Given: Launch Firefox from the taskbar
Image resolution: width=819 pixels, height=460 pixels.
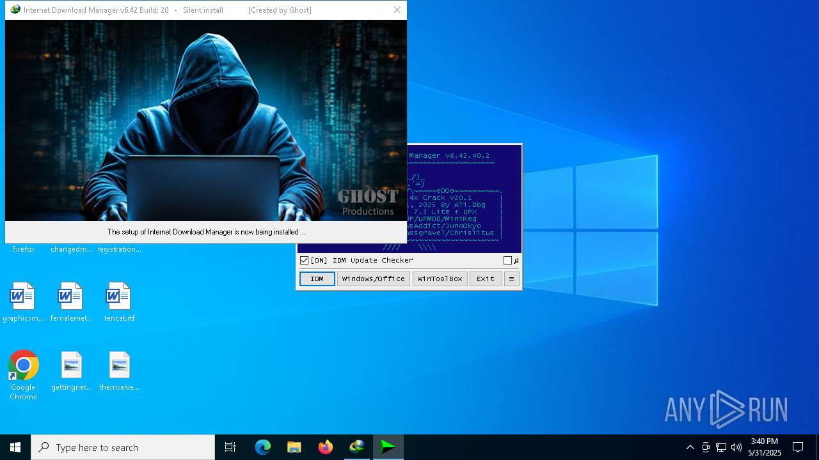Looking at the screenshot, I should [x=325, y=447].
